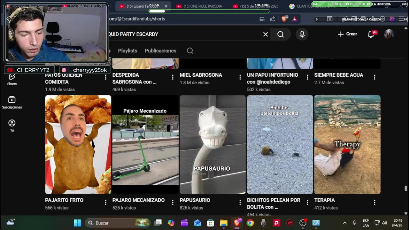Viewport: 409px width, 230px height.
Task: Click the ESP LAA language indicator
Action: coord(366,223)
